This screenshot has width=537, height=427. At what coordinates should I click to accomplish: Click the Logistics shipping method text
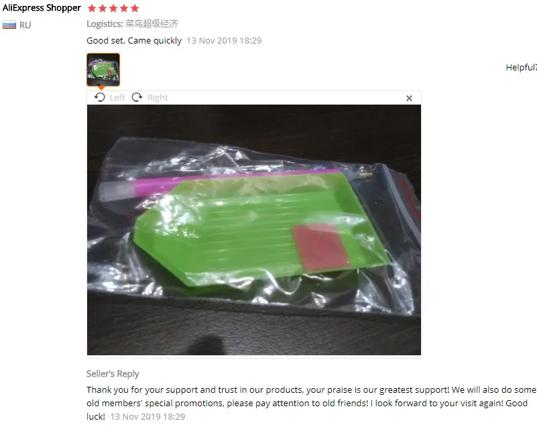[132, 23]
